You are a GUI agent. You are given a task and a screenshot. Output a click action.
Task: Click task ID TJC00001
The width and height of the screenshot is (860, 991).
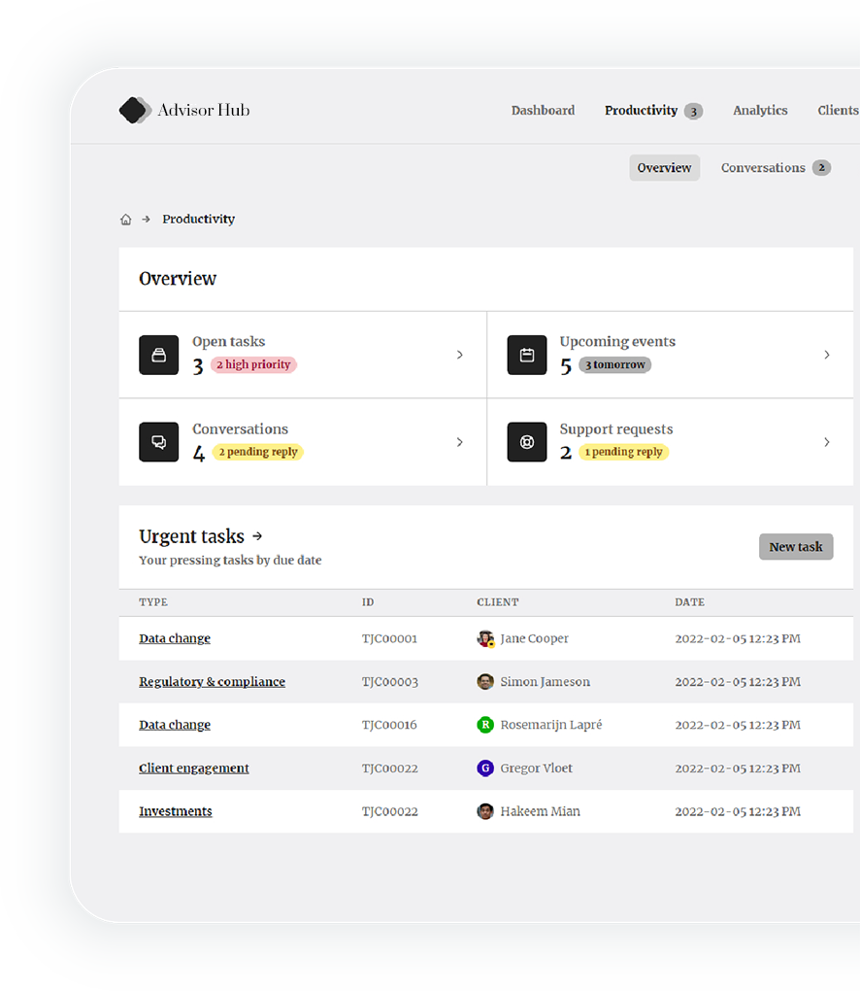click(389, 639)
